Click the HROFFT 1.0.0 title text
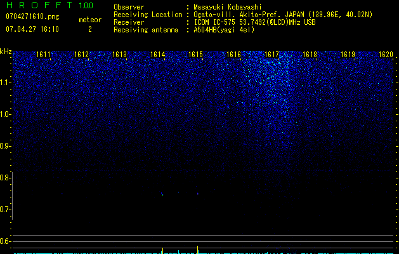 coord(50,5)
